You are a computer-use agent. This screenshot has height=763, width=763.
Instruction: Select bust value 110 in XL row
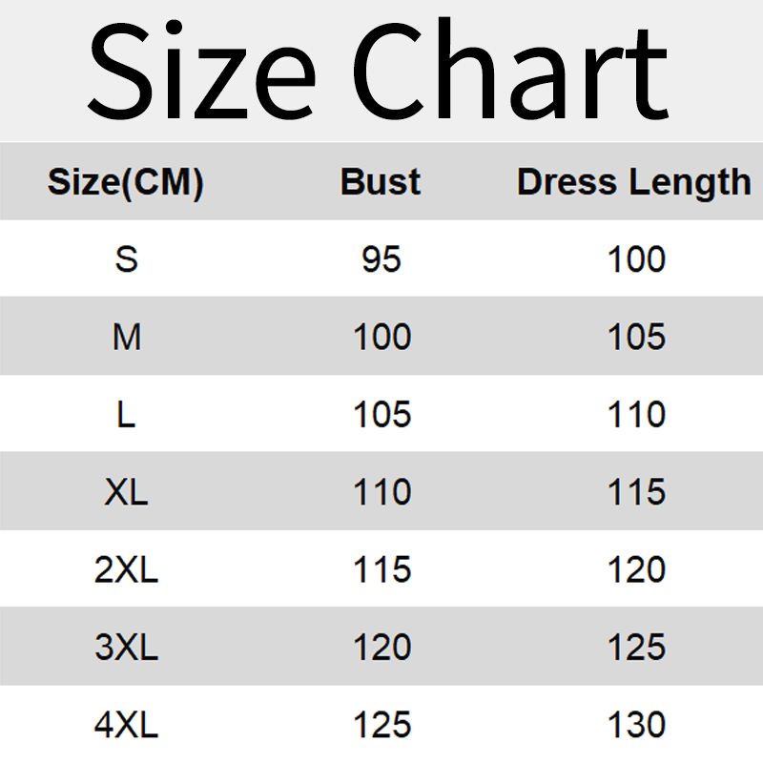[381, 492]
